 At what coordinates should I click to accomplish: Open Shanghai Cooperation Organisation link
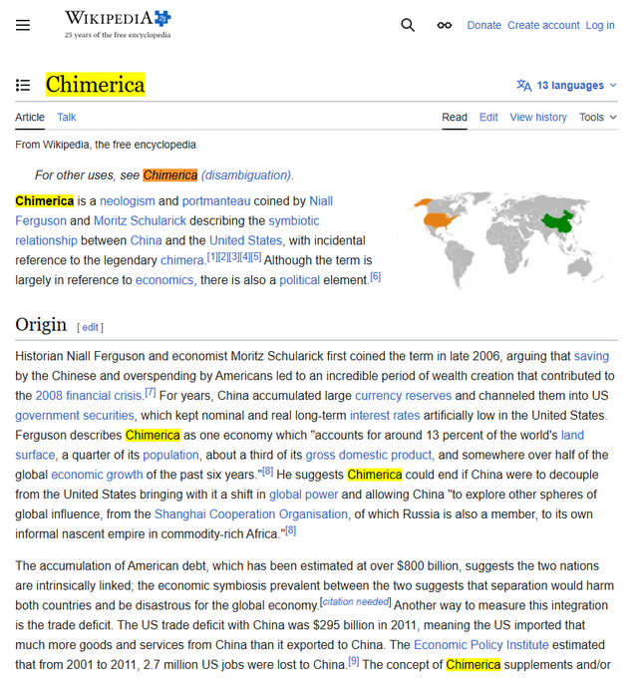[x=251, y=514]
